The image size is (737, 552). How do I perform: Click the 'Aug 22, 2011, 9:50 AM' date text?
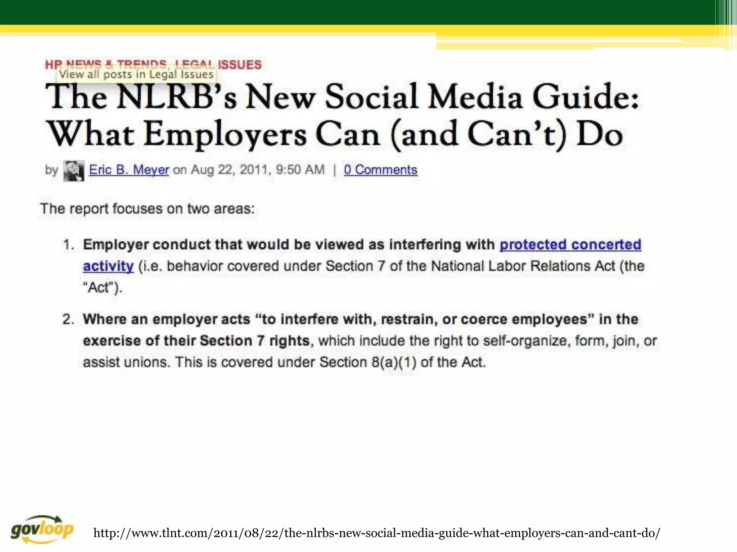tap(258, 170)
